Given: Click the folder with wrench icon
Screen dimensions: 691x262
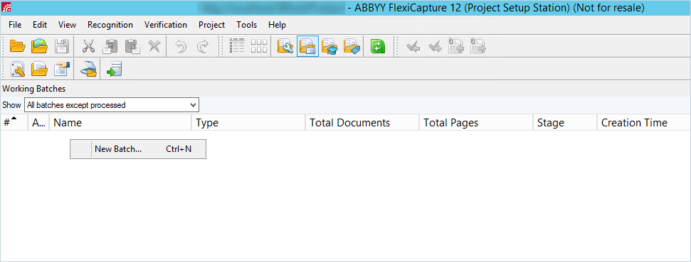Looking at the screenshot, I should pyautogui.click(x=286, y=46).
